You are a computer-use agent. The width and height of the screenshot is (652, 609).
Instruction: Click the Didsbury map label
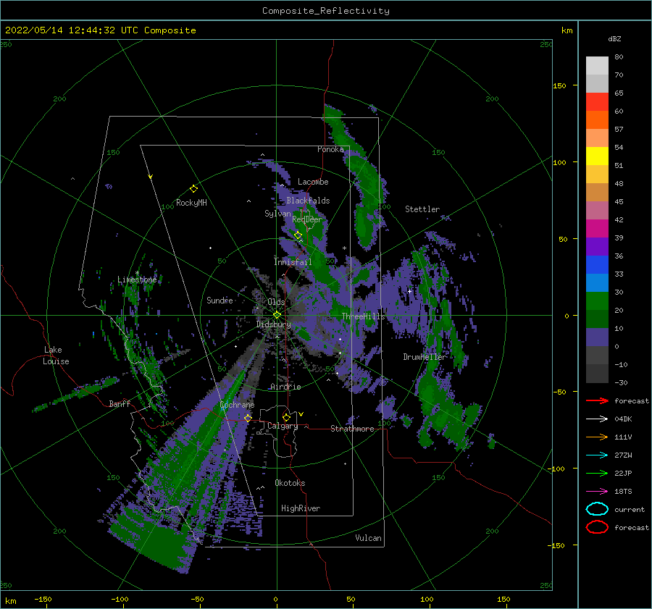[273, 324]
